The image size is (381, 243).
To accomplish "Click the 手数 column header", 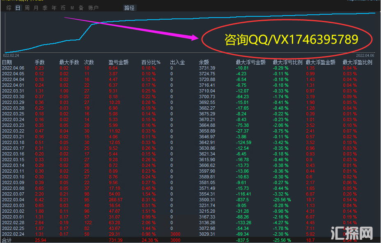I will point(39,63).
